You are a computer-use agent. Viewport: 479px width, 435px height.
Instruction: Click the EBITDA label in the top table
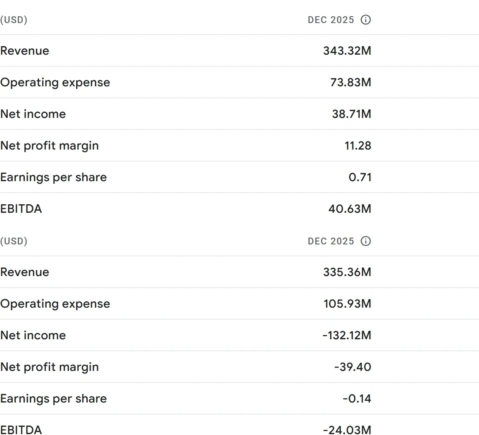point(21,209)
